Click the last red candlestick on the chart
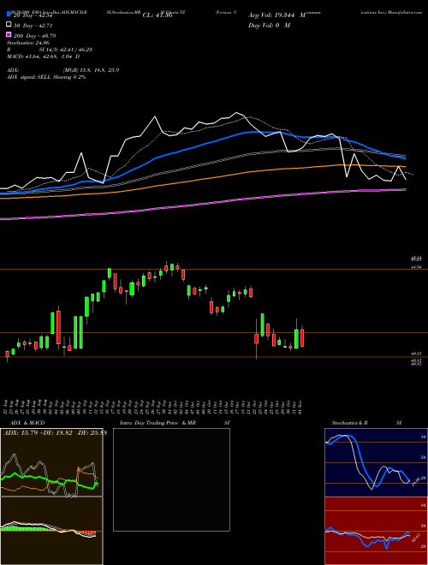This screenshot has height=565, width=428. click(302, 338)
